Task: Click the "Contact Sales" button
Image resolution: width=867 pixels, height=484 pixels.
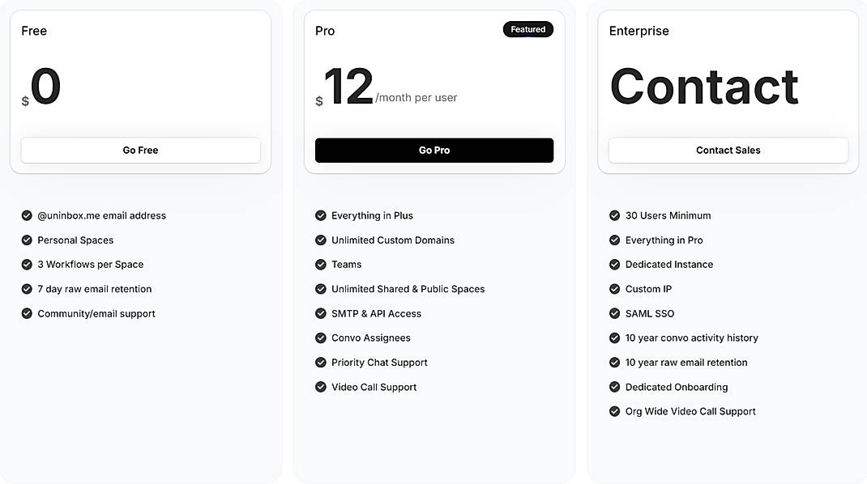Action: [728, 150]
